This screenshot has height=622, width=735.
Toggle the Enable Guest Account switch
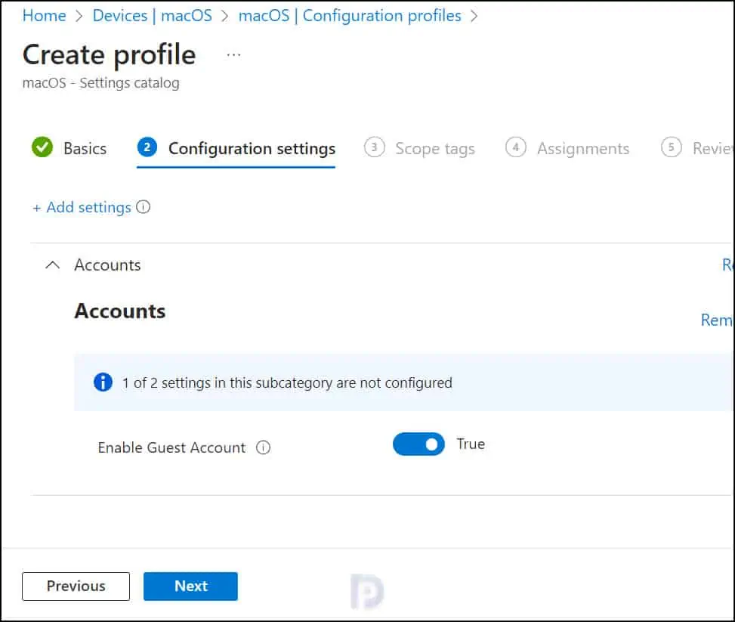(418, 444)
